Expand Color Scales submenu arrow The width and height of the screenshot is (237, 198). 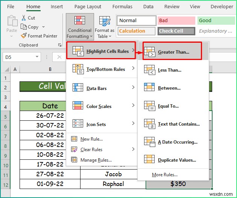click(133, 105)
